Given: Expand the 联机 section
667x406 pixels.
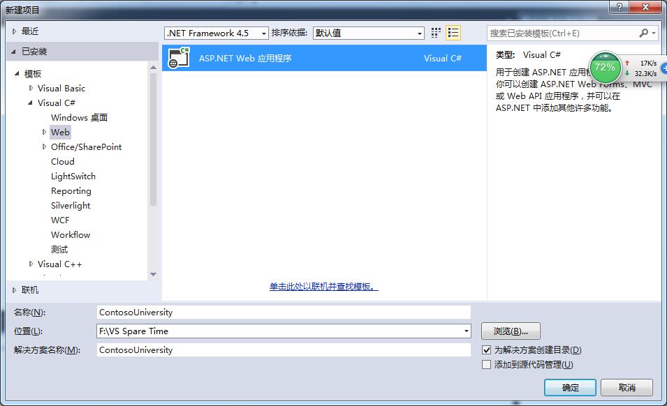Looking at the screenshot, I should pos(15,290).
